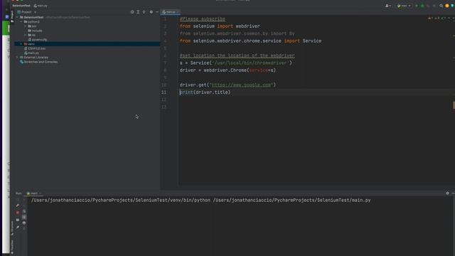Click the stop icon in Run panel

[x=18, y=213]
